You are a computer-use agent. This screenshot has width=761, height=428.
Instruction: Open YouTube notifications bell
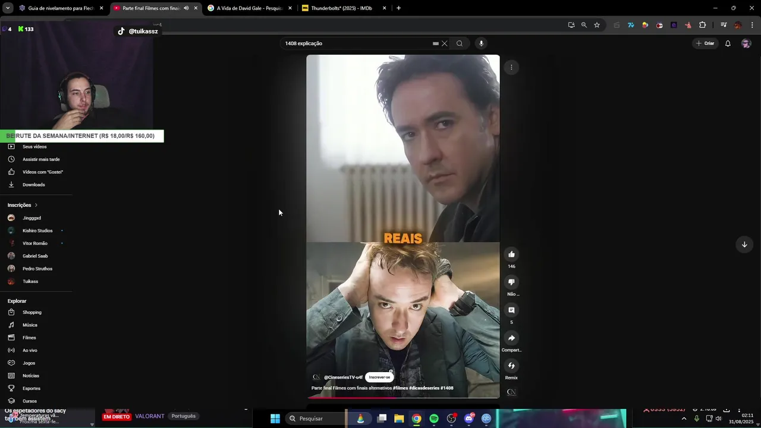coord(728,43)
